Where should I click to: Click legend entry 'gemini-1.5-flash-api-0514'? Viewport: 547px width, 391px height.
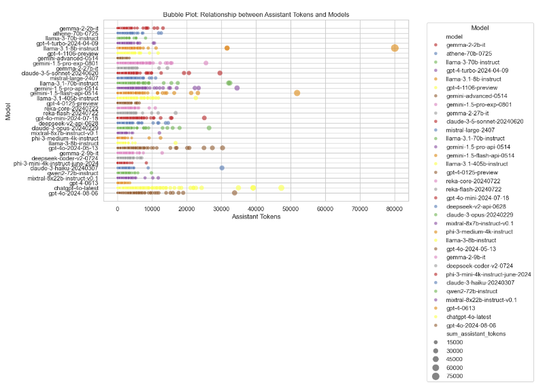[480, 155]
